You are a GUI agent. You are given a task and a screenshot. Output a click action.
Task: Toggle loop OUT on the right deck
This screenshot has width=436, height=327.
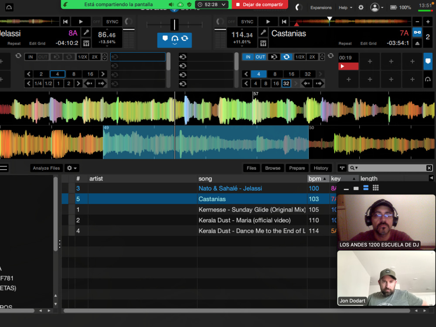(260, 57)
